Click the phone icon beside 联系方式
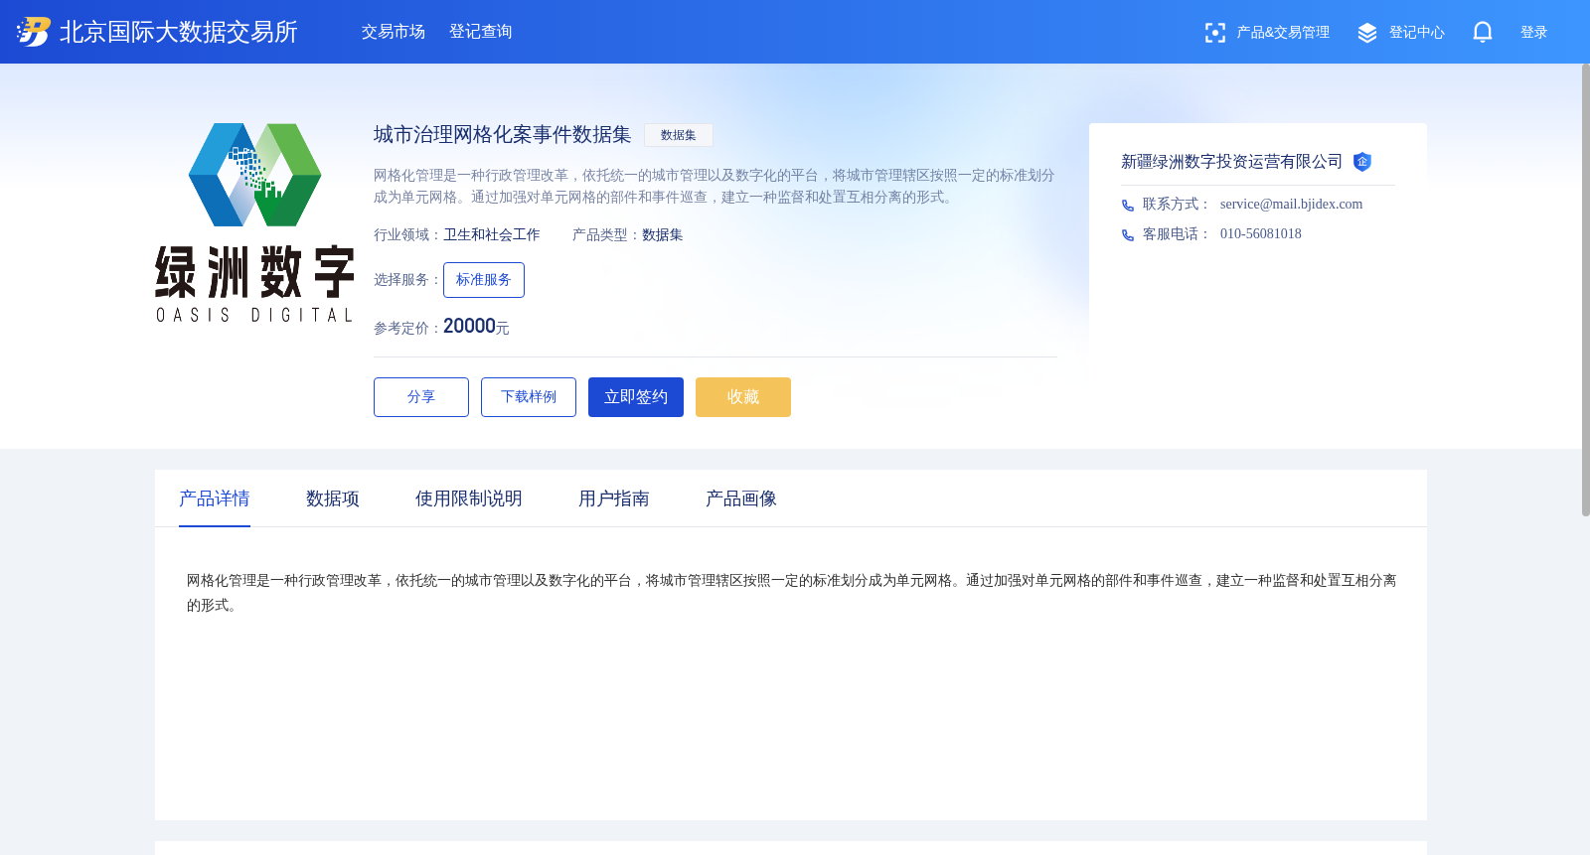This screenshot has height=855, width=1590. tap(1128, 206)
